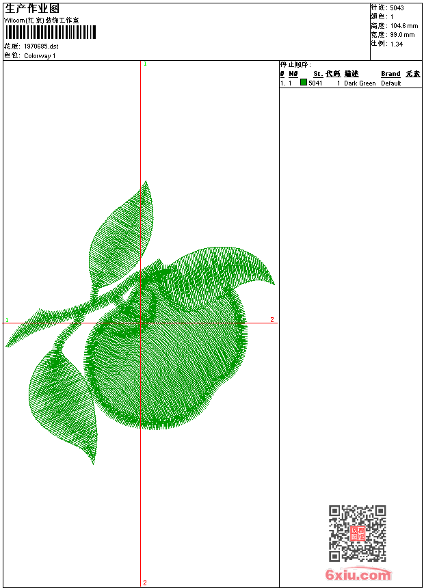This screenshot has width=424, height=588.
Task: Click the 描述 column header
Action: [x=352, y=74]
